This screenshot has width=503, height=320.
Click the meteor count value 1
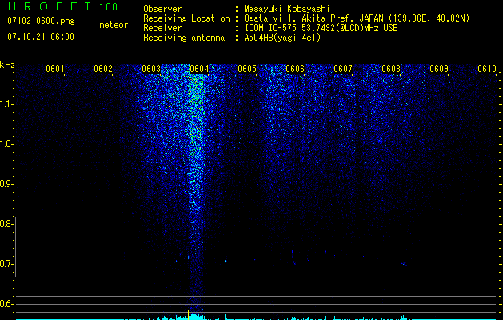click(114, 37)
